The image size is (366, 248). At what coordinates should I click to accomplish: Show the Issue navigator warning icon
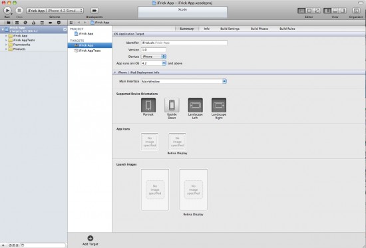pyautogui.click(x=34, y=23)
